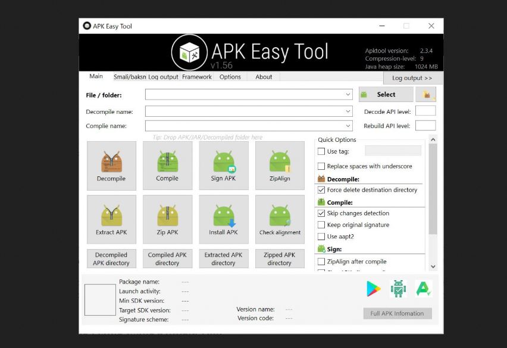Click the Check alignment icon button
This screenshot has width=507, height=348.
pyautogui.click(x=280, y=219)
